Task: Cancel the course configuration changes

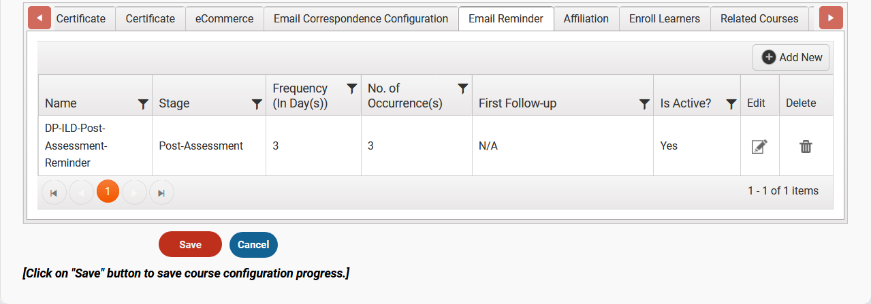Action: 253,244
